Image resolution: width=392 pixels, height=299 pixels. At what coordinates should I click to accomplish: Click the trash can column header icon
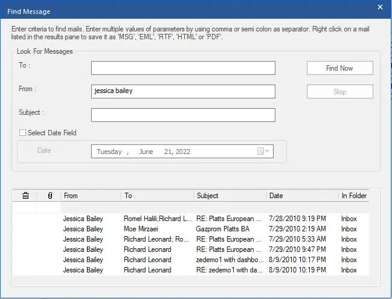(x=25, y=196)
